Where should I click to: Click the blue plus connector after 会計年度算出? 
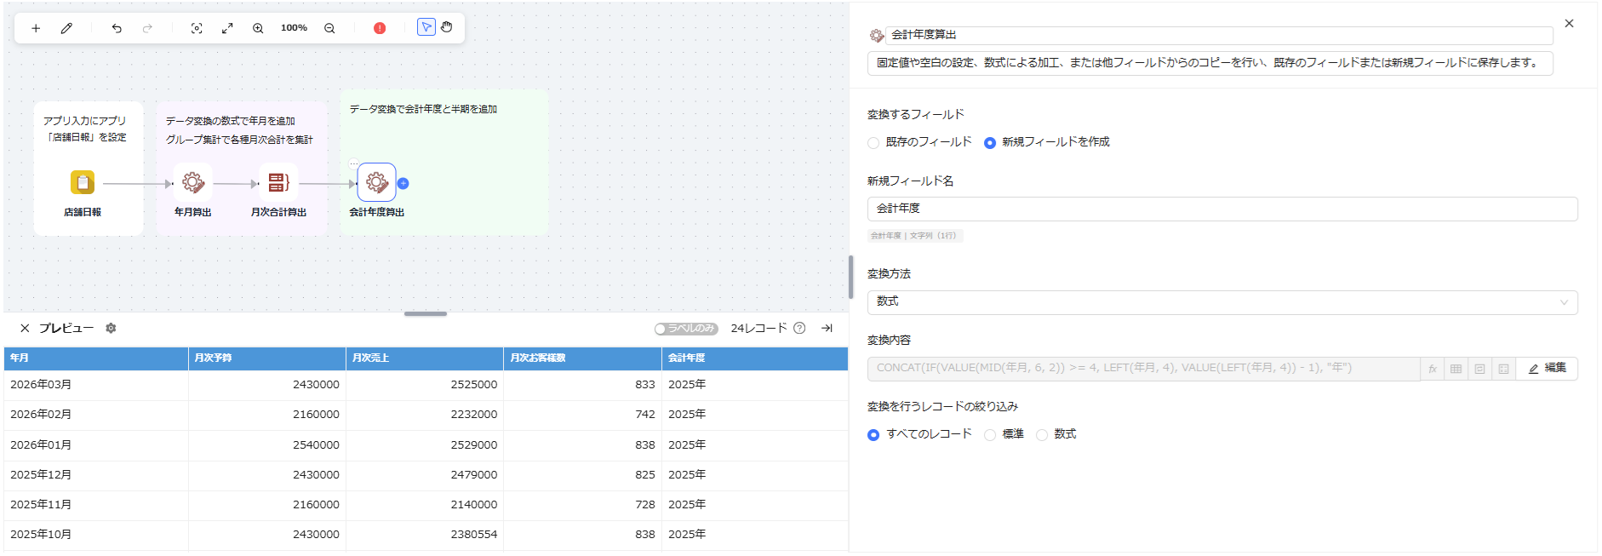pyautogui.click(x=403, y=183)
